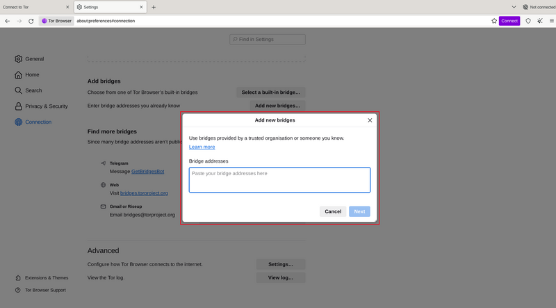
Task: Click the New Identity broom icon
Action: point(540,21)
